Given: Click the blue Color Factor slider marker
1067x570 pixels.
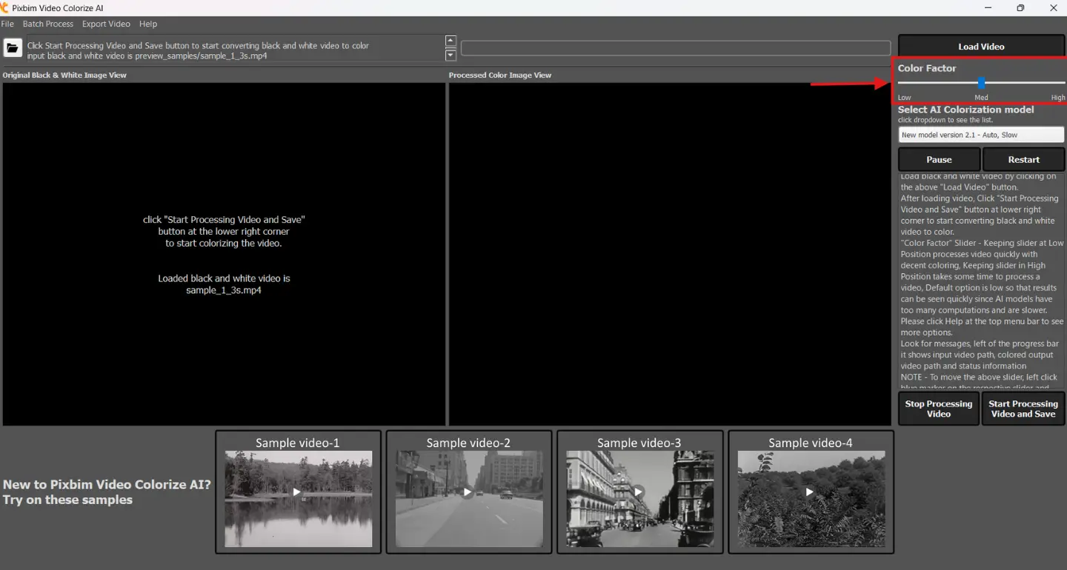Looking at the screenshot, I should [x=982, y=83].
